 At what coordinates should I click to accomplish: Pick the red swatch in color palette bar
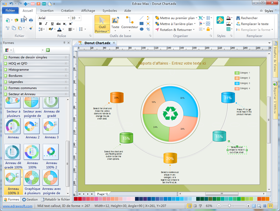[79, 198]
